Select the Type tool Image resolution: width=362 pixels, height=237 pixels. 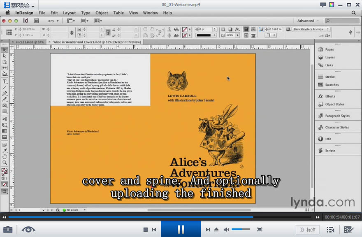click(5, 81)
